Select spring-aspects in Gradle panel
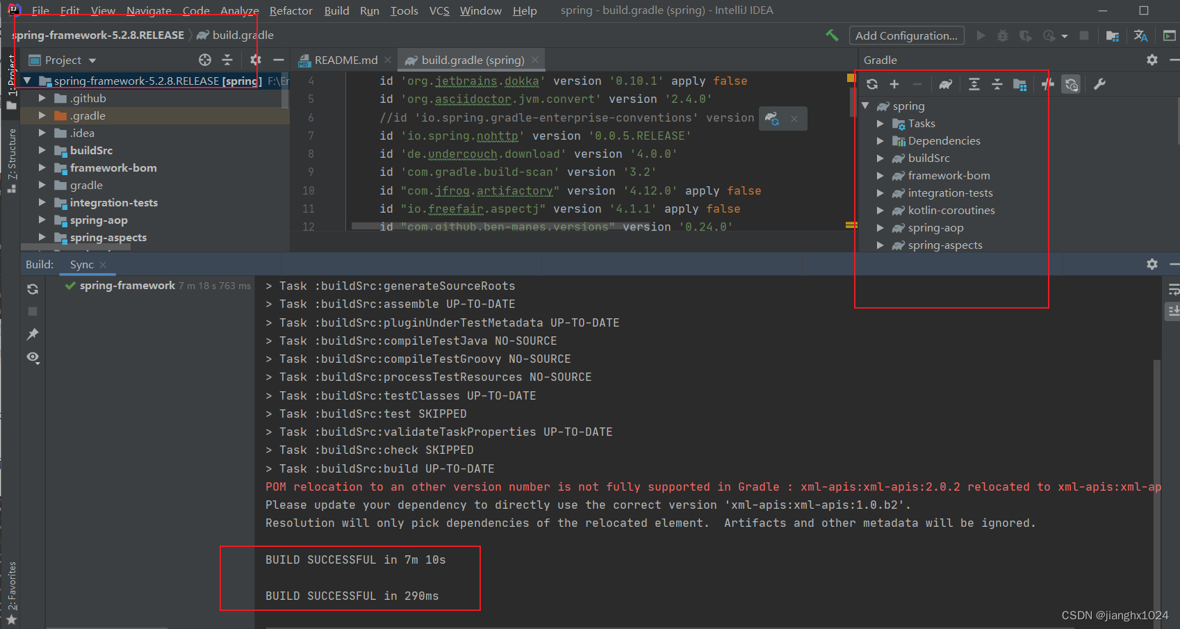The width and height of the screenshot is (1180, 629). tap(945, 245)
